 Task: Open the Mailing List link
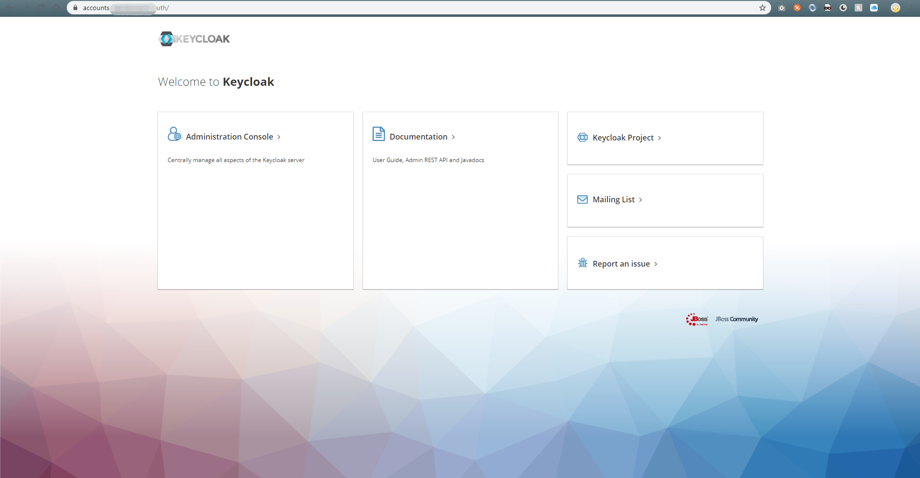click(614, 199)
